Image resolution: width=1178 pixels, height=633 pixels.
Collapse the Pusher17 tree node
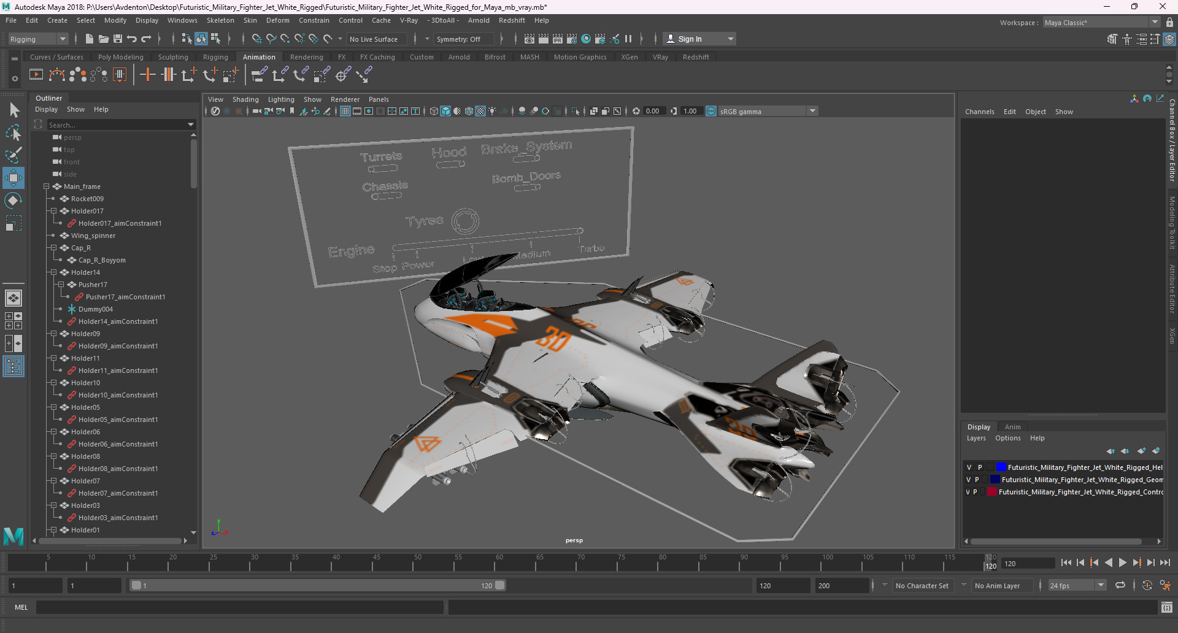point(61,285)
